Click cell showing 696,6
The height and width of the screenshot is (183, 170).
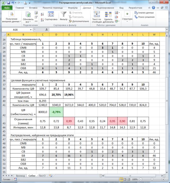[43, 95]
